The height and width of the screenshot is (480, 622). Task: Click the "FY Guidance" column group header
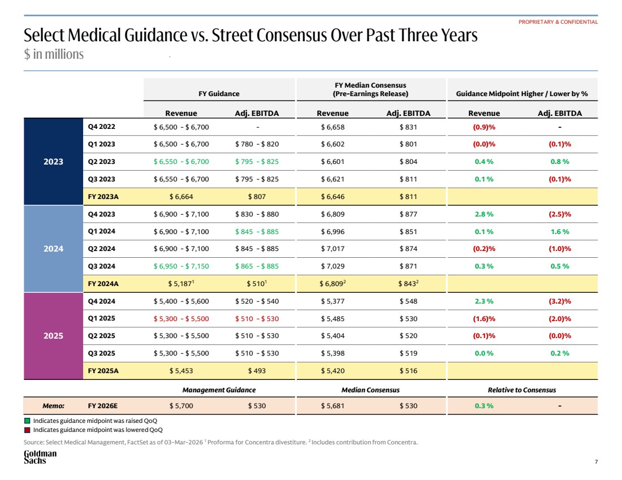(x=219, y=94)
